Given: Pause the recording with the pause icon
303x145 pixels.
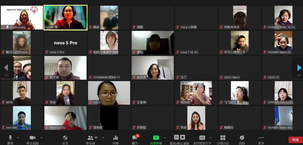Looking at the screenshot, I should pos(176,137).
